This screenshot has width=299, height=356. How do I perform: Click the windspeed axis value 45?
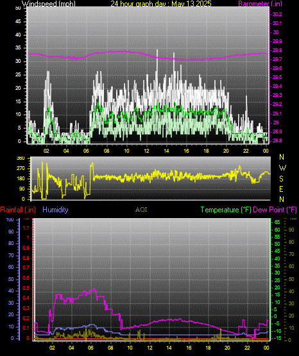tap(18, 22)
